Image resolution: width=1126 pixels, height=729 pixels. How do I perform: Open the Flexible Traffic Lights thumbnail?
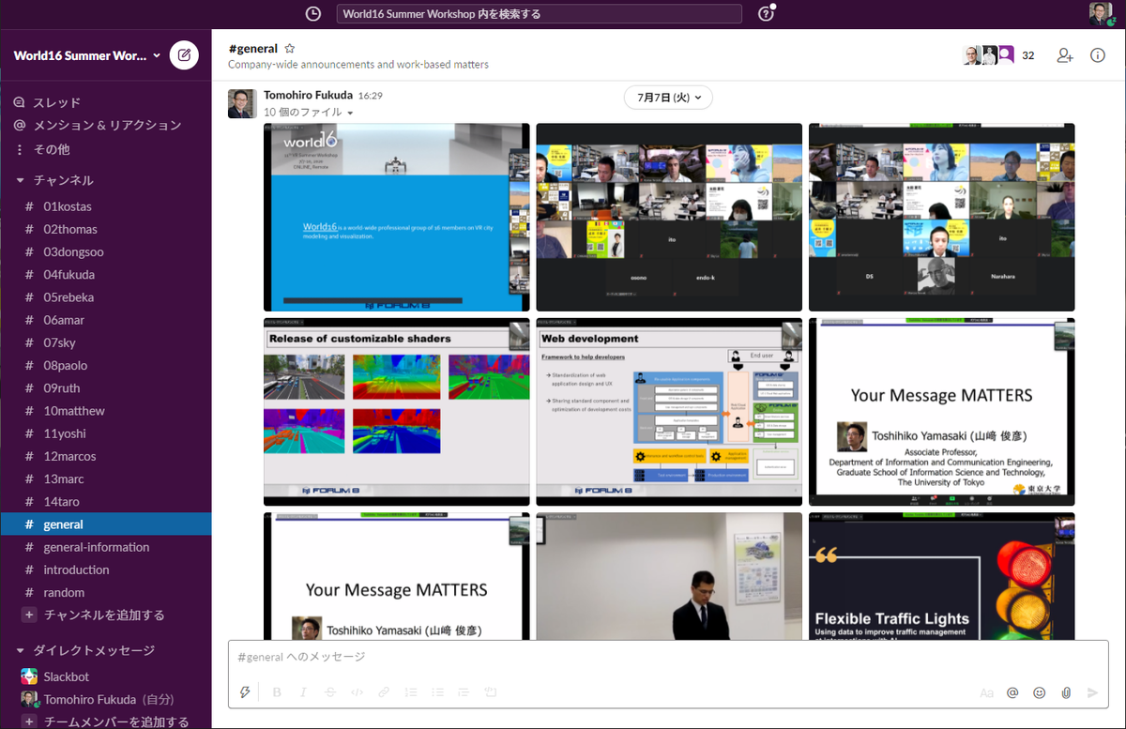[x=942, y=576]
